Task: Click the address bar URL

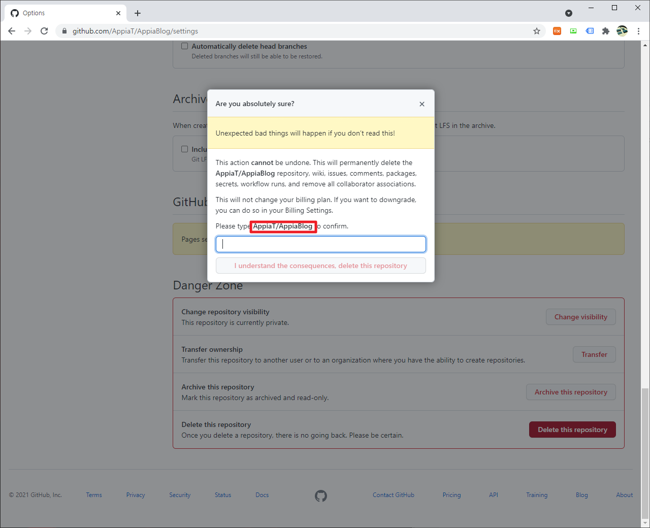Action: 135,31
